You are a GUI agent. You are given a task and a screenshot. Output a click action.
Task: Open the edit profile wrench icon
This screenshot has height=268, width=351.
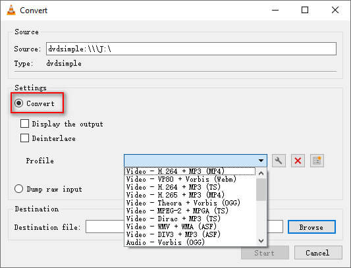[x=279, y=161]
